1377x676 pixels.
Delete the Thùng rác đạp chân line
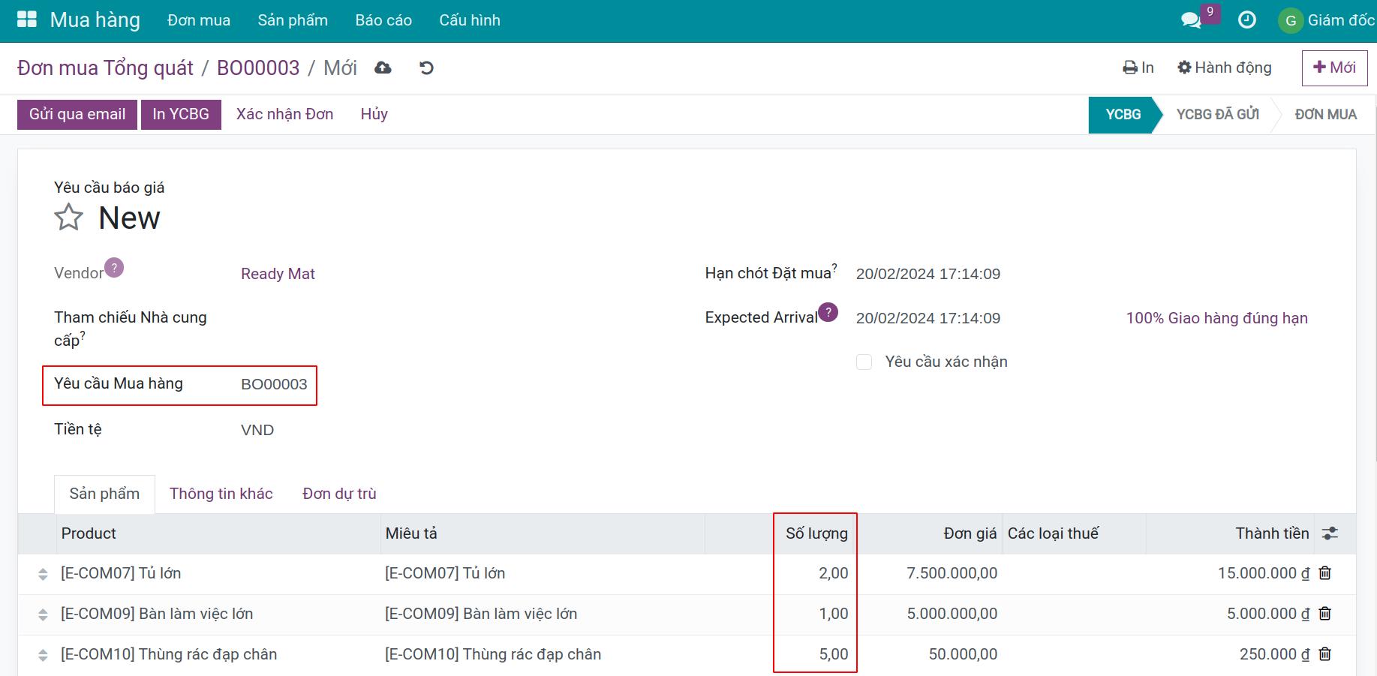coord(1325,654)
